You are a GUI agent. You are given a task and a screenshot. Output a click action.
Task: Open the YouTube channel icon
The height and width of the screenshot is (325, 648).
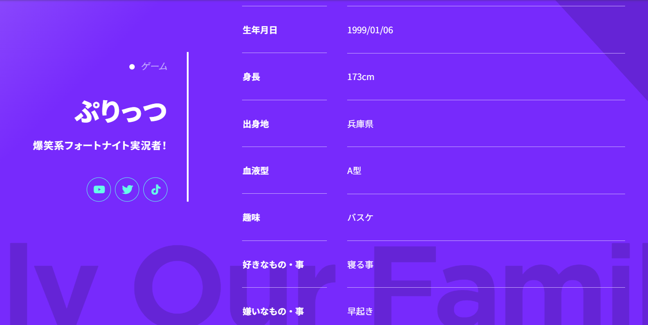tap(99, 190)
